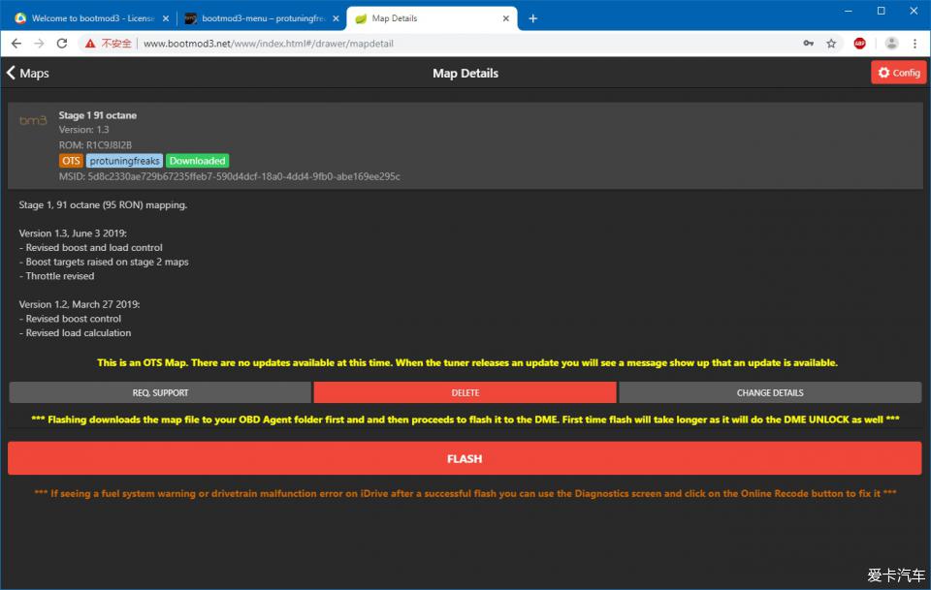Click the ROM: R1C9J8I2B text
931x590 pixels.
[x=95, y=144]
